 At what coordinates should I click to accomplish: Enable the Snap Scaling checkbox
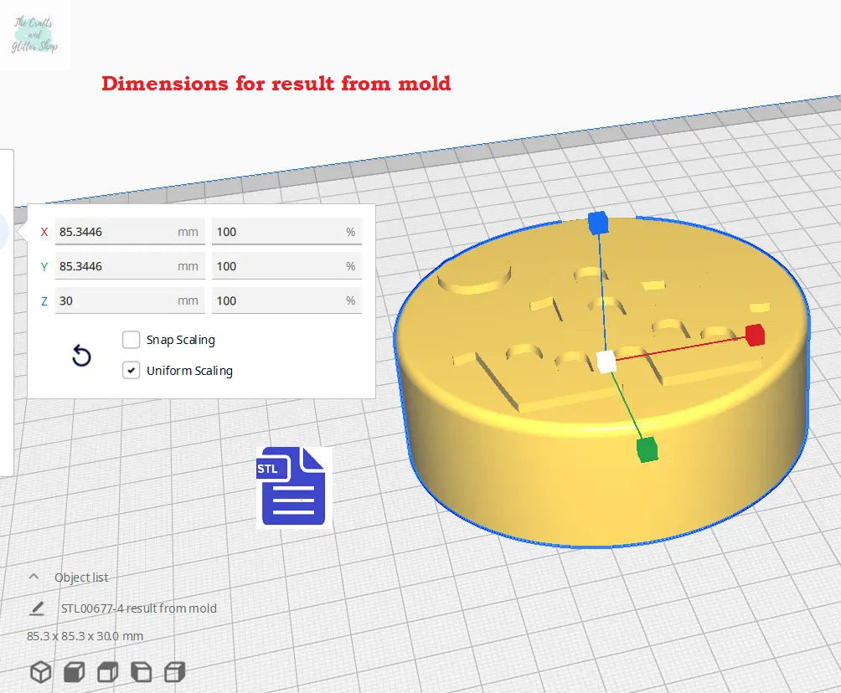pos(132,340)
